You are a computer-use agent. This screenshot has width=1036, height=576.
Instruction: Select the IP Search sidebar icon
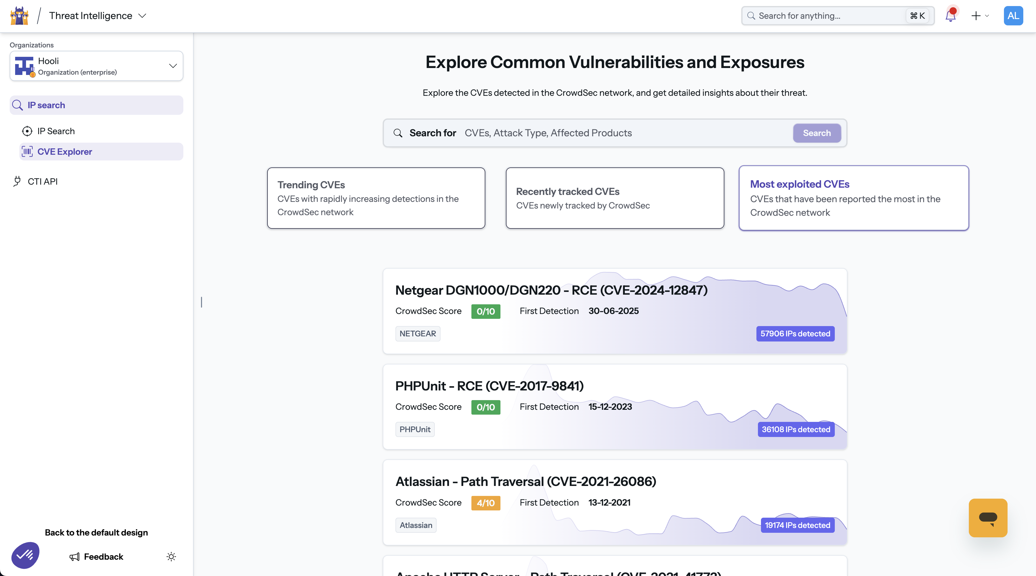27,131
